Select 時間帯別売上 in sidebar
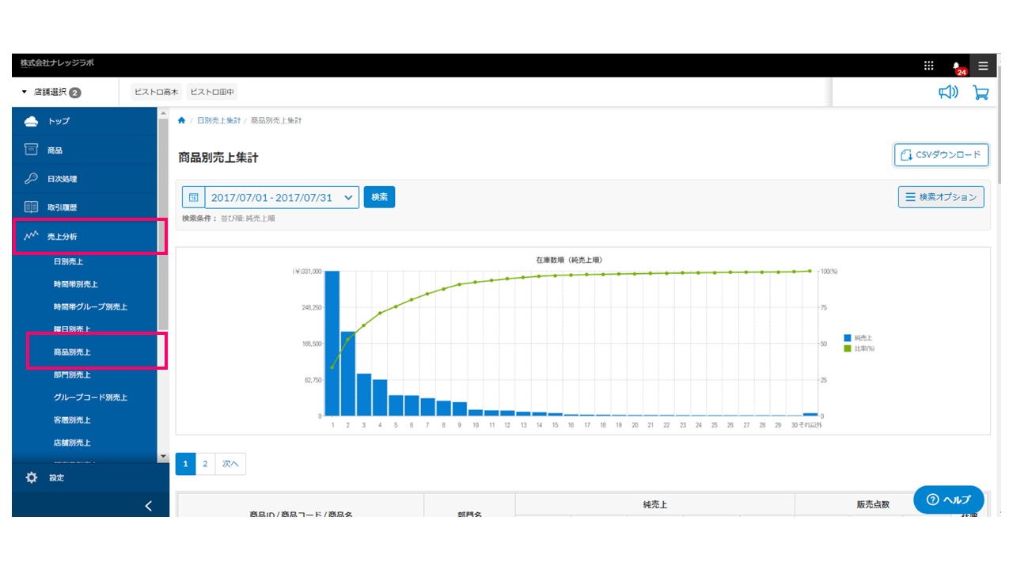Viewport: 1013px width, 570px height. coord(76,283)
